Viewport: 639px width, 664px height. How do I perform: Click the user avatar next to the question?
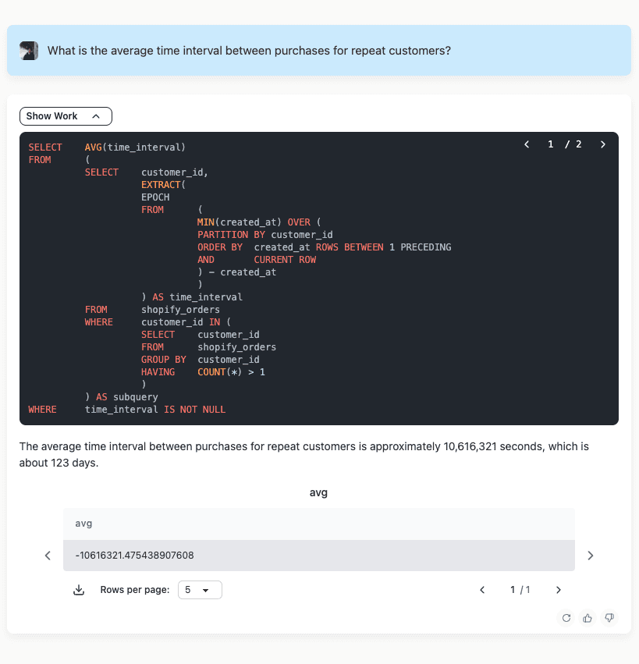(x=29, y=50)
